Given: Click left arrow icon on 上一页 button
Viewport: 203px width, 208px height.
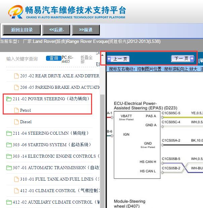Looking at the screenshot, I should point(109,59).
